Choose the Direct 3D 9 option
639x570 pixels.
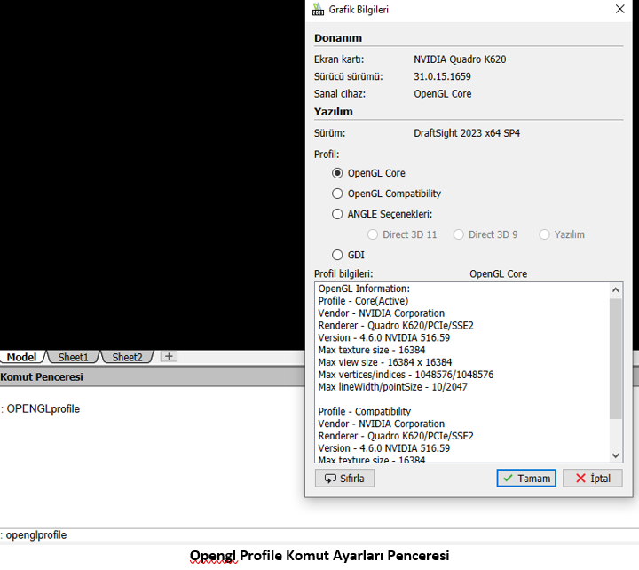(459, 234)
